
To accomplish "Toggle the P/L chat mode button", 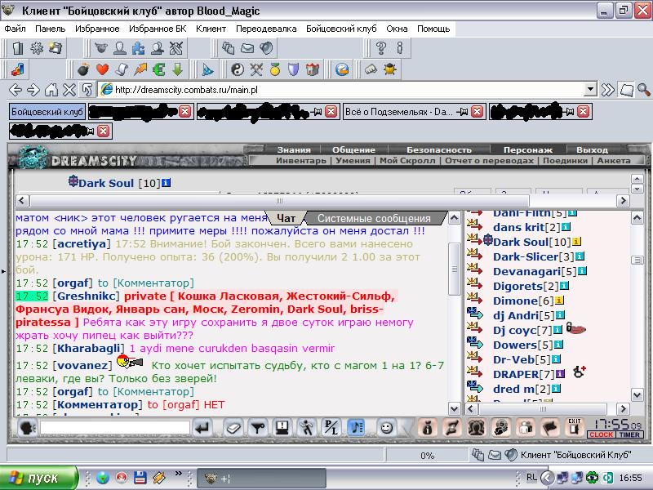I will (331, 428).
